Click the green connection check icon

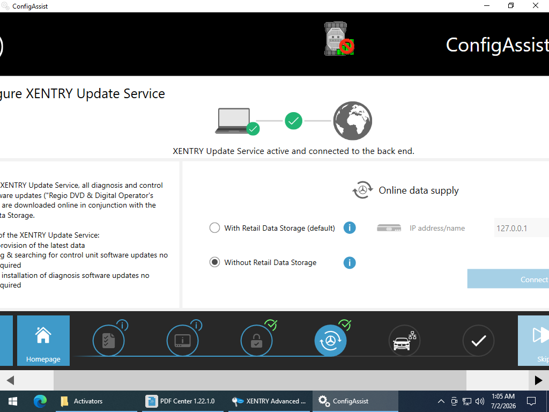(293, 121)
